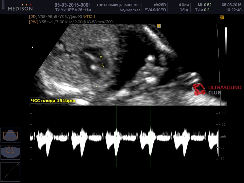Select the PW sample volume gate cursor
Viewport: 244px width, 183px height.
(102, 61)
